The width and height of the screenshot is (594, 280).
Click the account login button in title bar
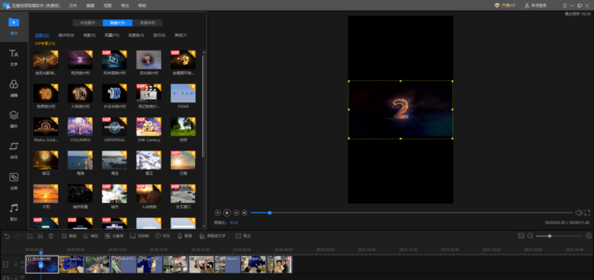(535, 5)
